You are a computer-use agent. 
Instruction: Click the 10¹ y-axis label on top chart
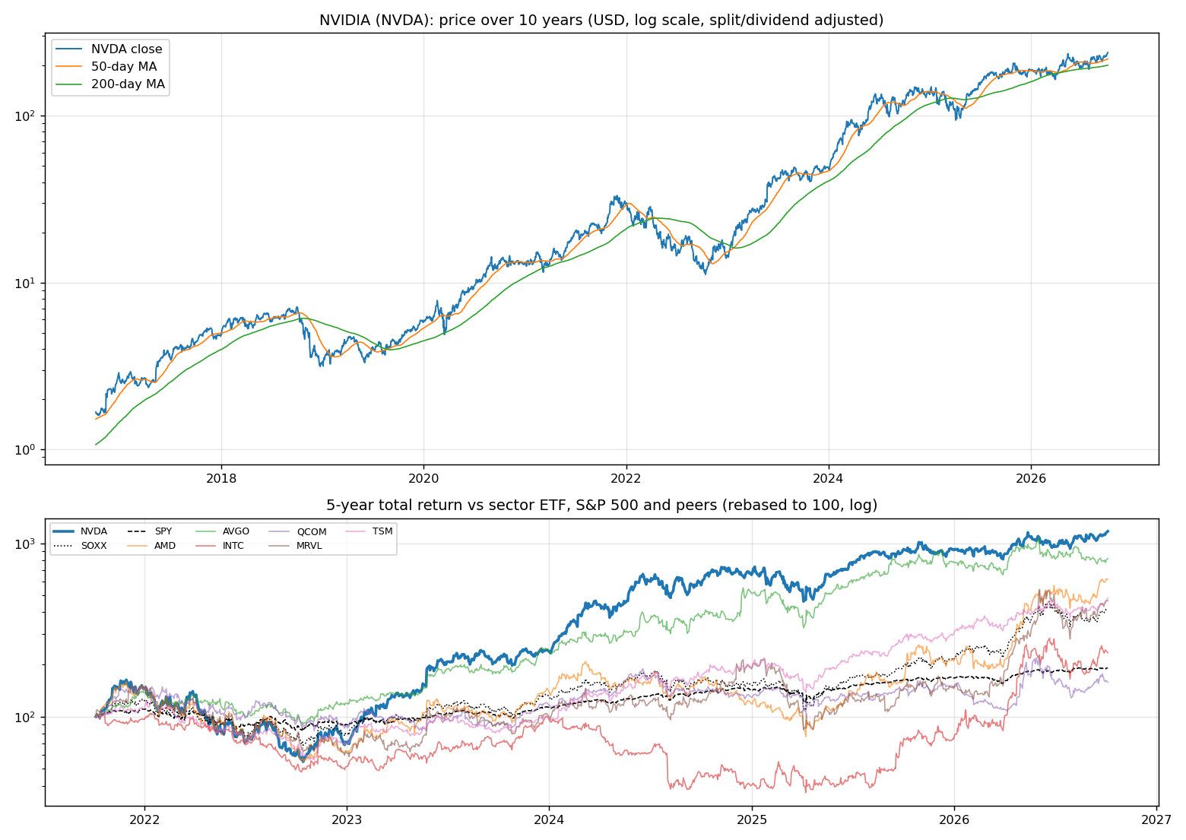pos(27,282)
